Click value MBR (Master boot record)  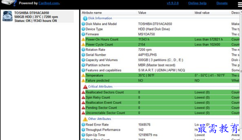tap(156, 65)
